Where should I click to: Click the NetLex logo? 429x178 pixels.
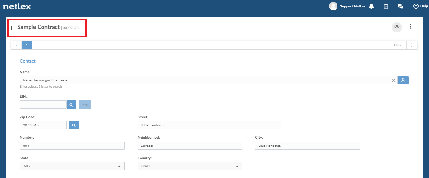tap(17, 6)
